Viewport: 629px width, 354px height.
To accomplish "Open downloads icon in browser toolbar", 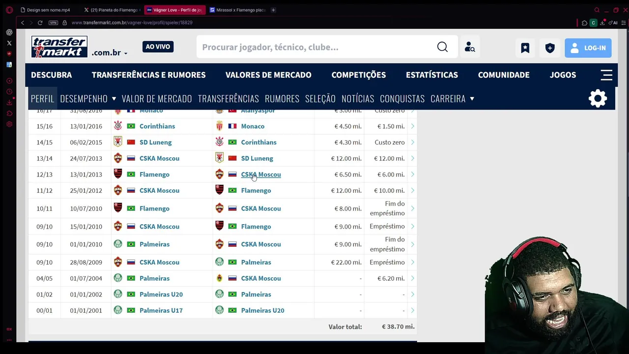I will click(602, 23).
